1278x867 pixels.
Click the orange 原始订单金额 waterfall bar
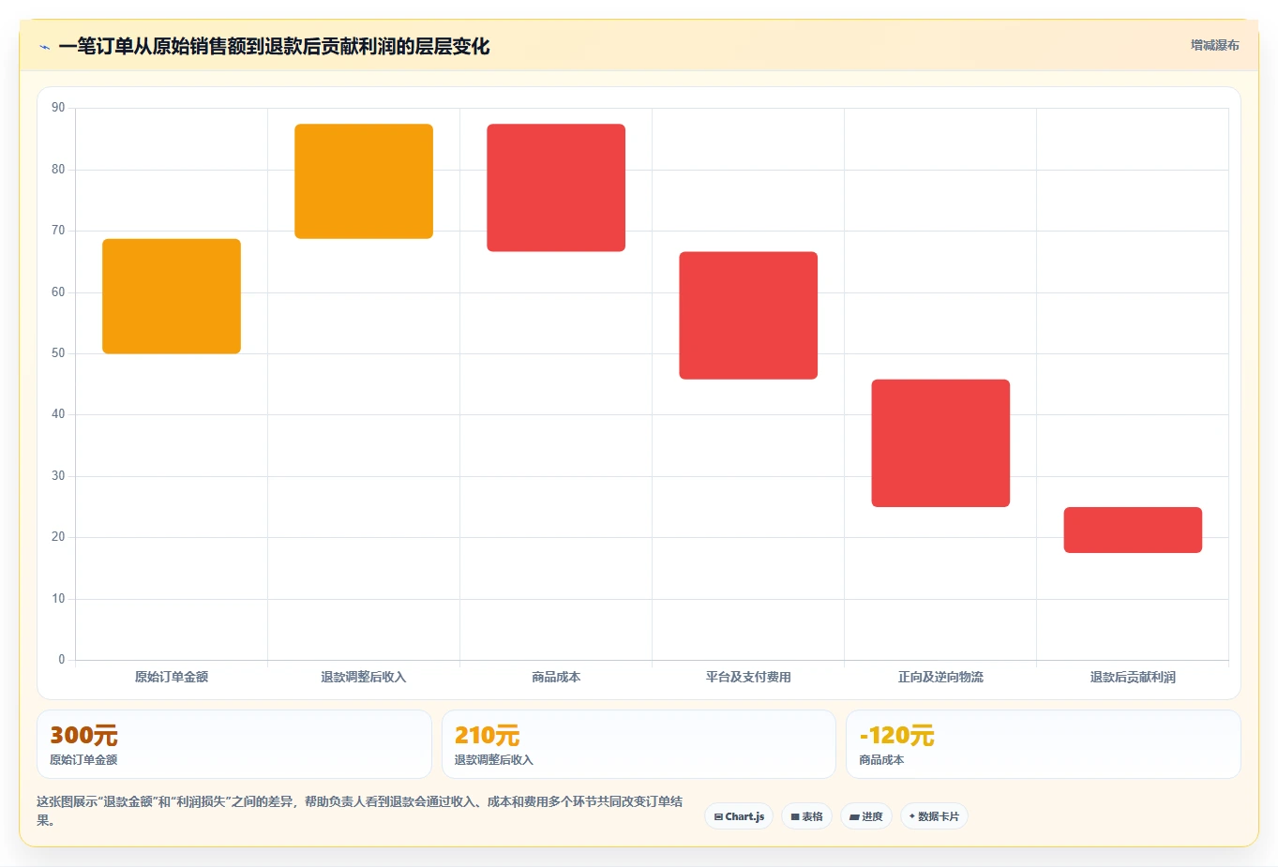pos(172,296)
